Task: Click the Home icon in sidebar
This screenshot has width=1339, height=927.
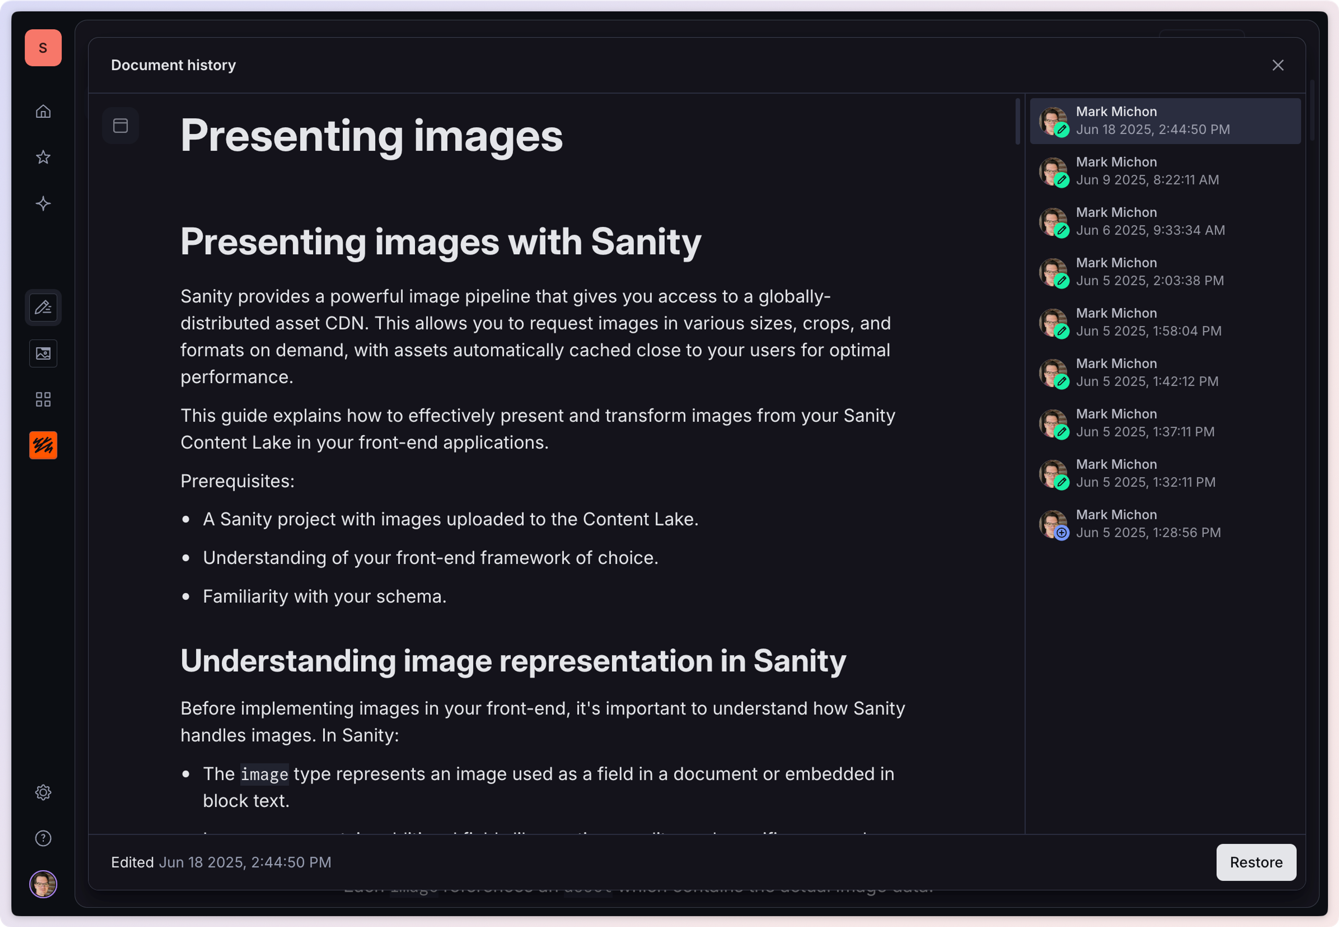Action: click(43, 111)
